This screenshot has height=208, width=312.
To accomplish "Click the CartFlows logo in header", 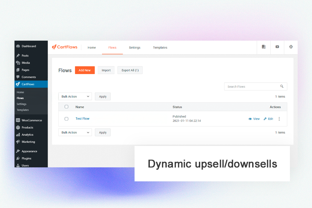I will pos(65,47).
